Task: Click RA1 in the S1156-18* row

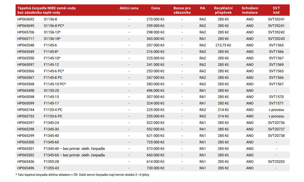Action: [x=203, y=39]
